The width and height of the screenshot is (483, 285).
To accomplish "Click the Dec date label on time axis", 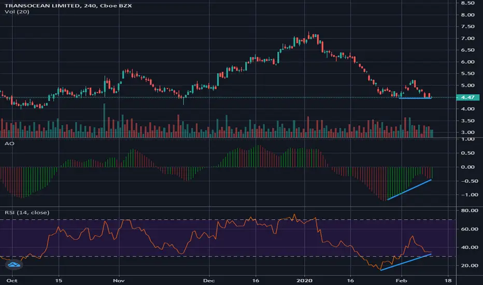I will [x=209, y=281].
